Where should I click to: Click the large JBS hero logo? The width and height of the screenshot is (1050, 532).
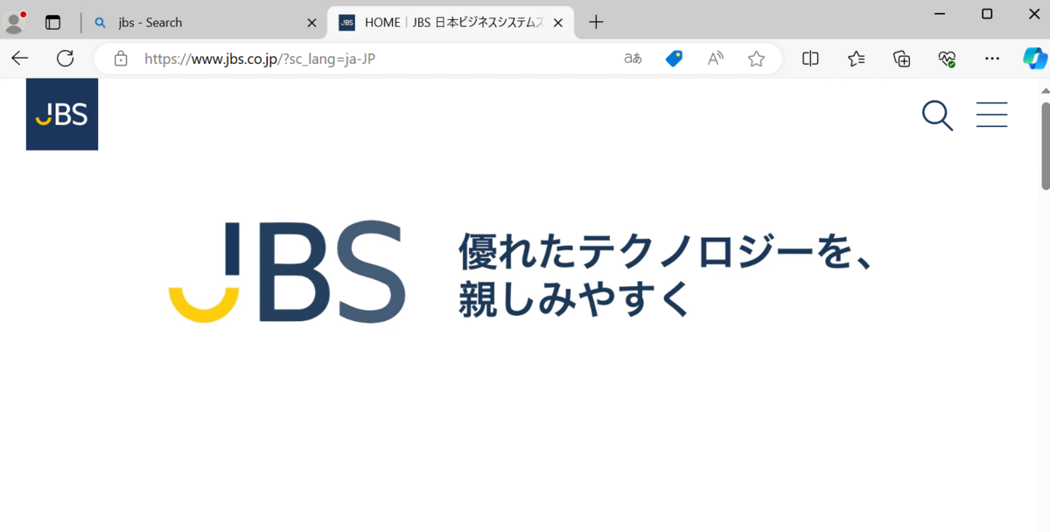[x=287, y=272]
